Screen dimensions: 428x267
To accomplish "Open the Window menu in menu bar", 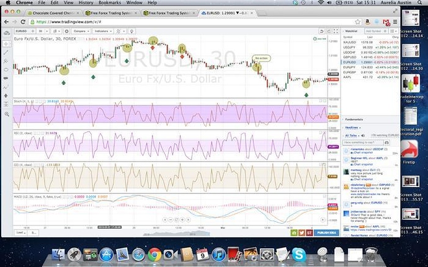I will 134,2.
